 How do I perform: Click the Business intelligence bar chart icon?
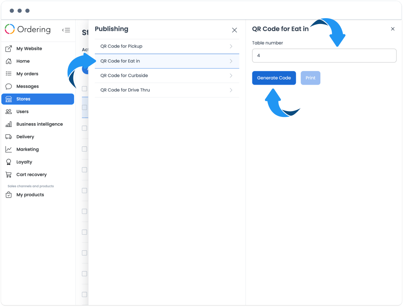(x=9, y=124)
